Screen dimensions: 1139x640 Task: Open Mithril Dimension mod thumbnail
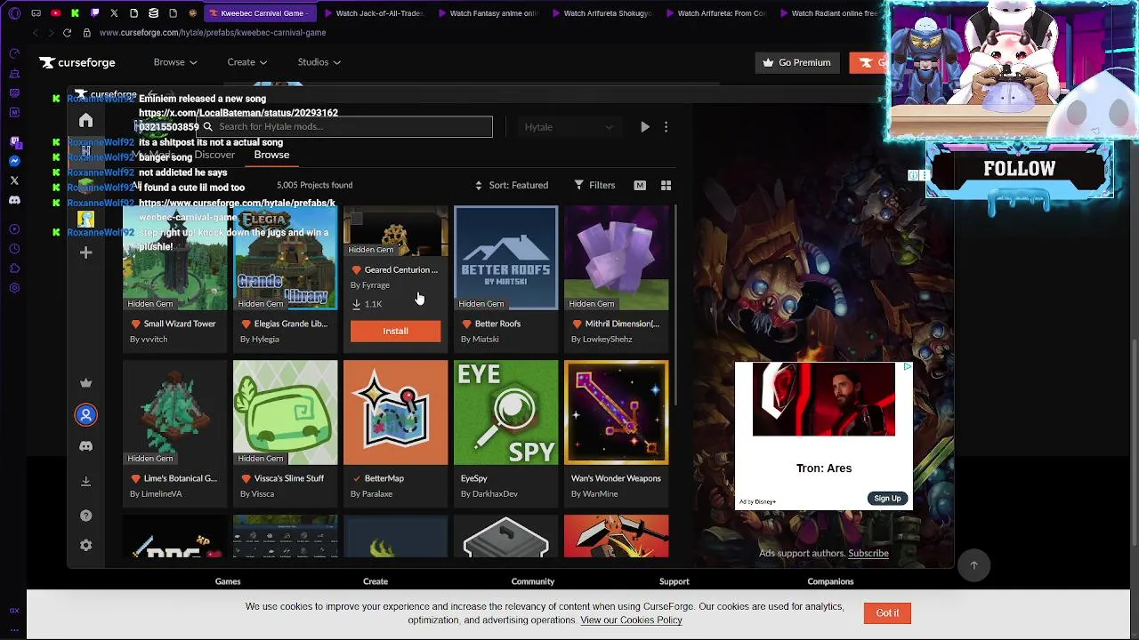616,258
